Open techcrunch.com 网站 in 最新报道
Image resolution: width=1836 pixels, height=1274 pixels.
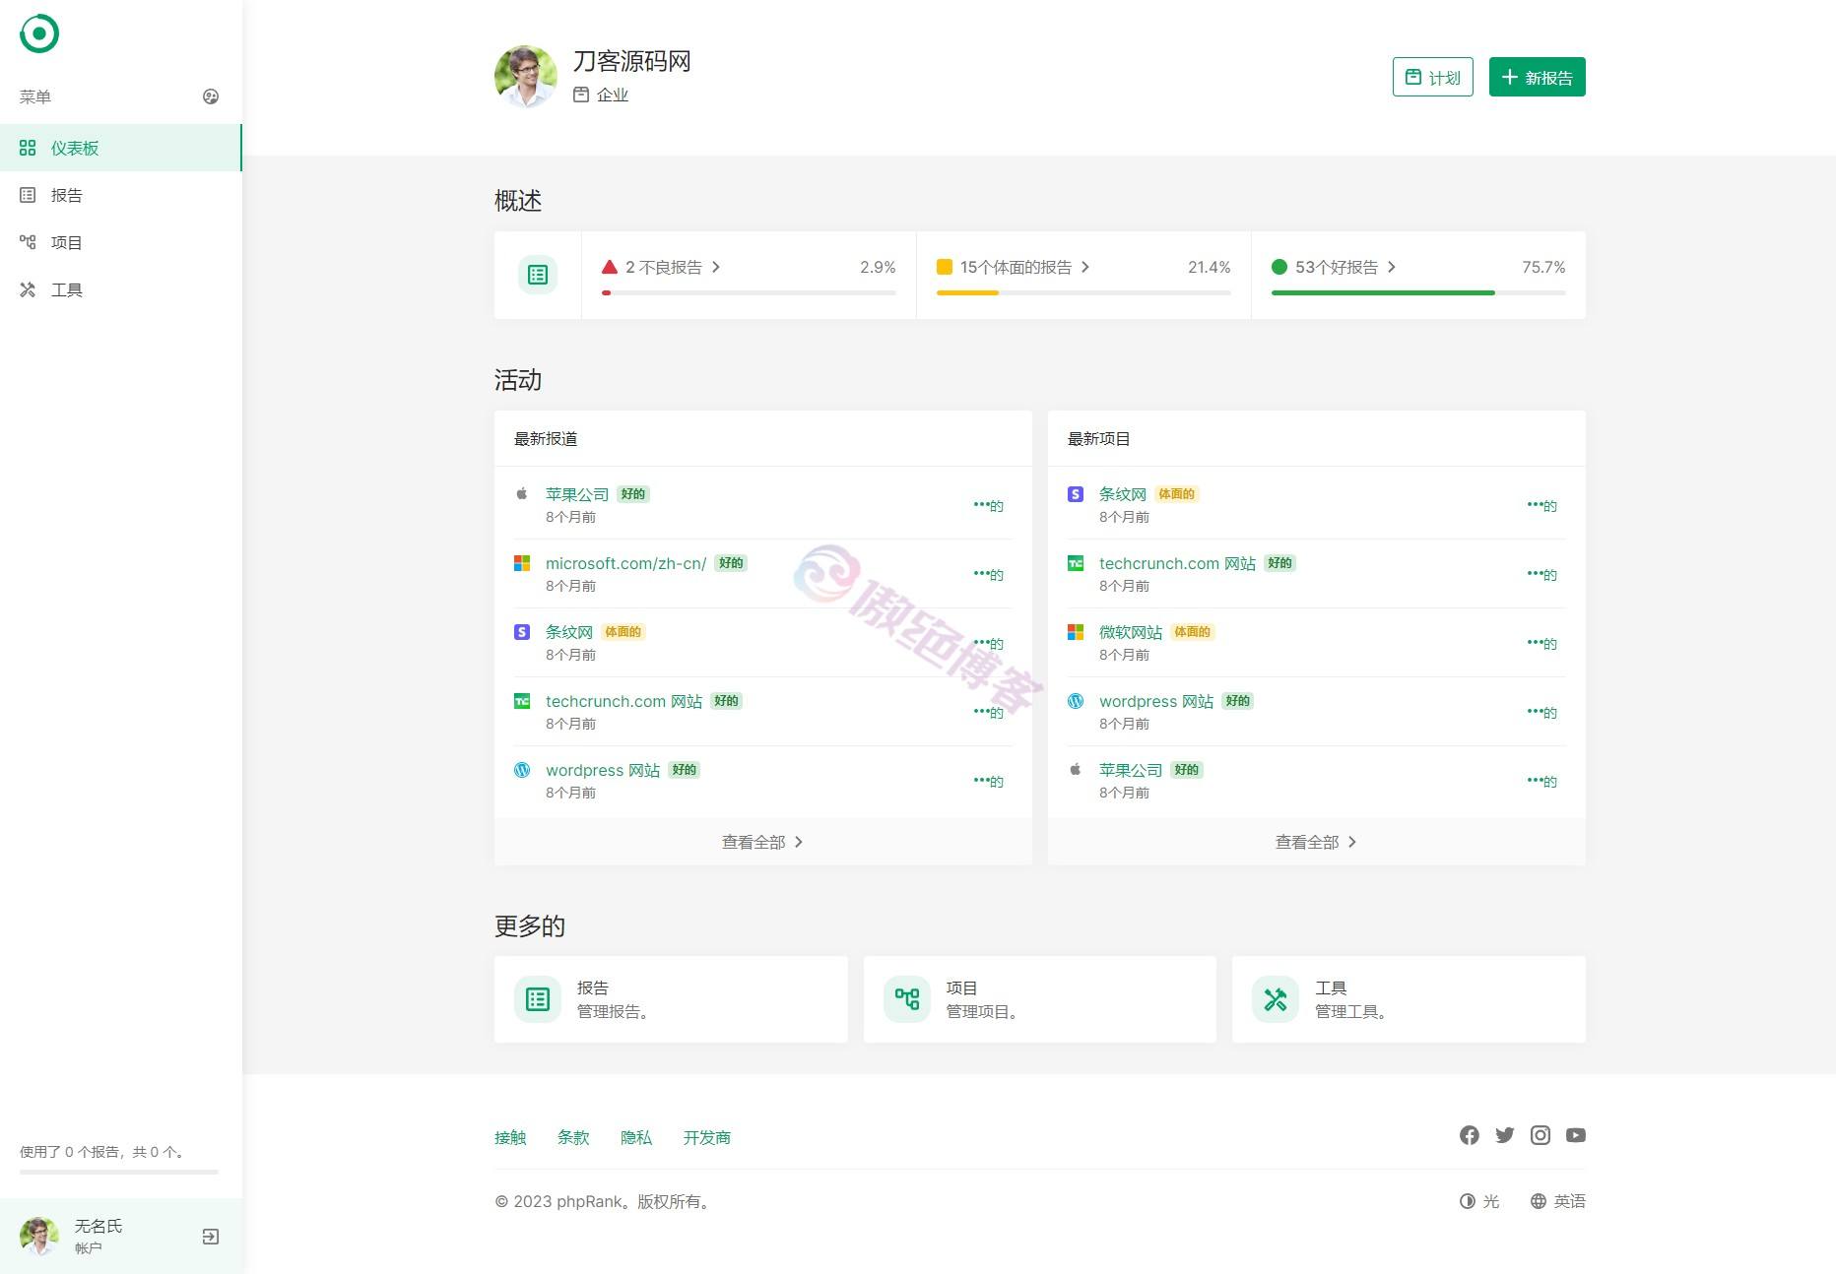[623, 701]
